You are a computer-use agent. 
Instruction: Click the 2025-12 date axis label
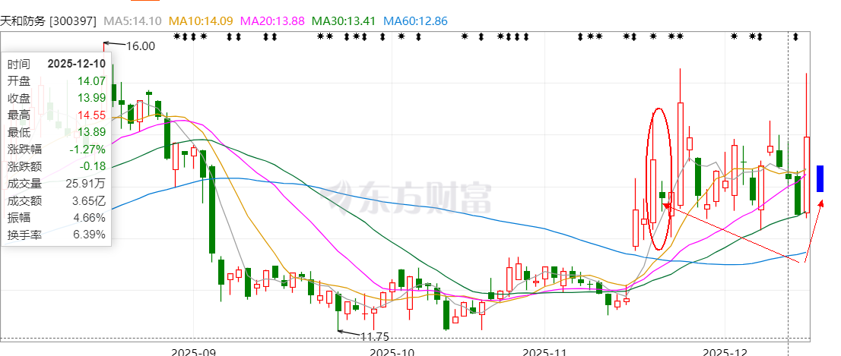coord(725,351)
